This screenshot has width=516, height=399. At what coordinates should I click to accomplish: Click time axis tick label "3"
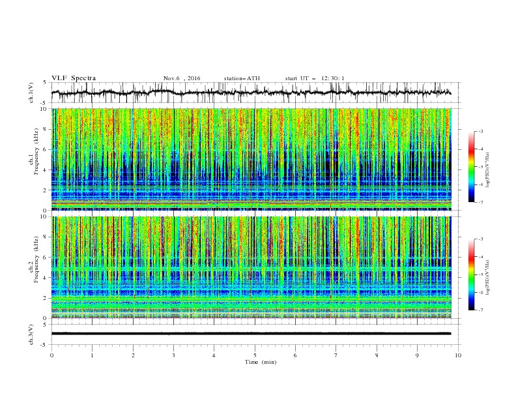pyautogui.click(x=173, y=355)
